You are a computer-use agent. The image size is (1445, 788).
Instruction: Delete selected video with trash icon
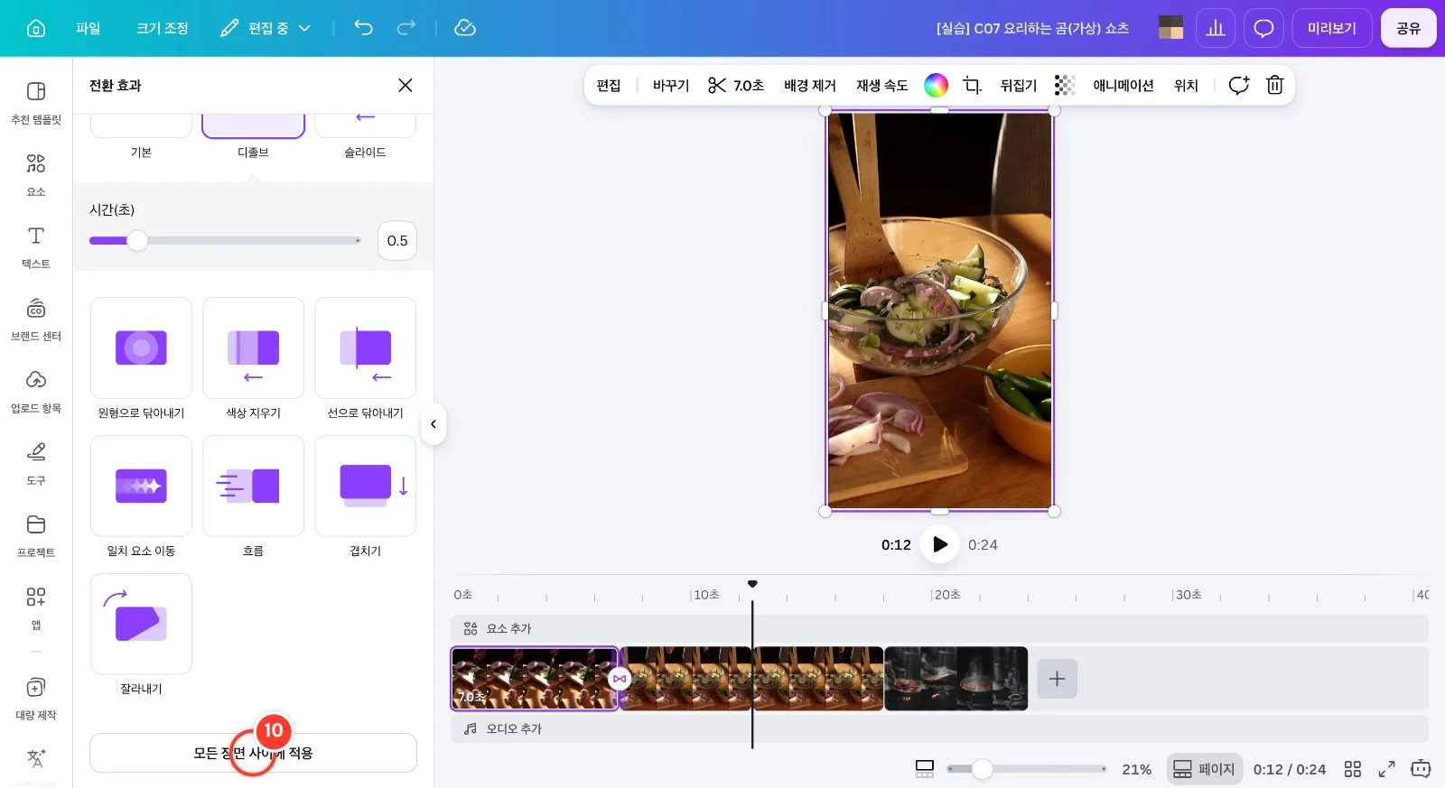[x=1274, y=85]
